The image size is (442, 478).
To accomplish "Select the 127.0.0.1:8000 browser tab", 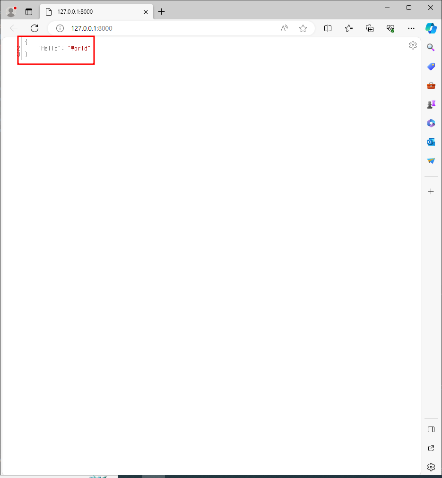I will [x=96, y=12].
